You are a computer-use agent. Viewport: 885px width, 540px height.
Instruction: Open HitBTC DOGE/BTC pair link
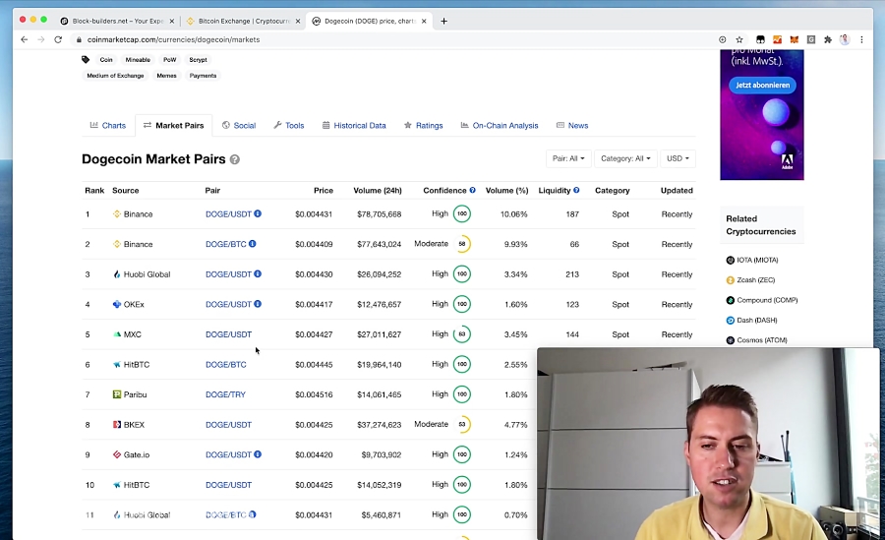pos(226,364)
